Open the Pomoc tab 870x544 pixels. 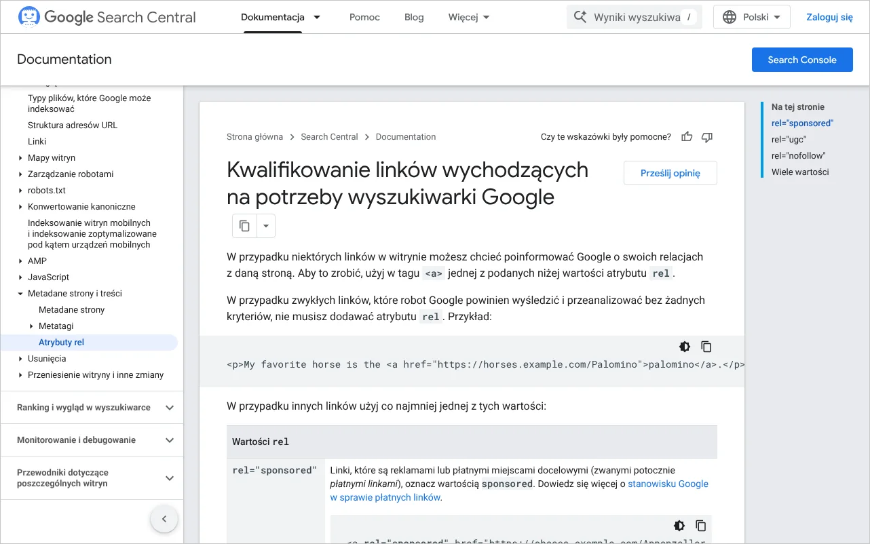[x=365, y=17]
